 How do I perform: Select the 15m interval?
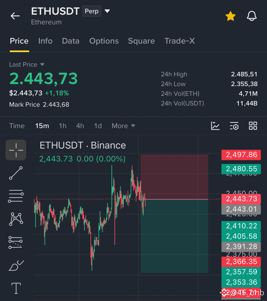(42, 126)
